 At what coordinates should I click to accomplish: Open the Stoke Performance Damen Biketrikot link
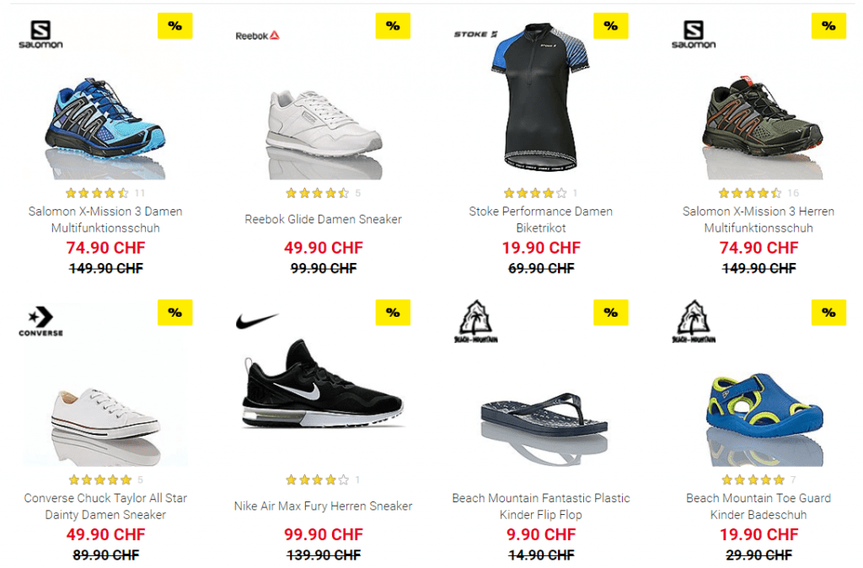point(540,220)
